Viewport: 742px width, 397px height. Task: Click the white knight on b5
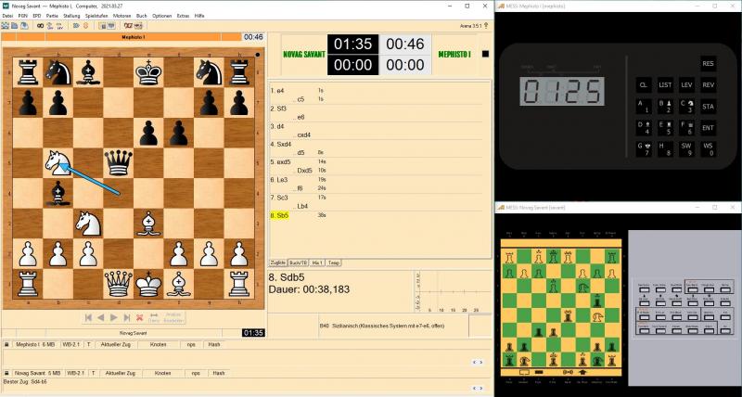59,161
